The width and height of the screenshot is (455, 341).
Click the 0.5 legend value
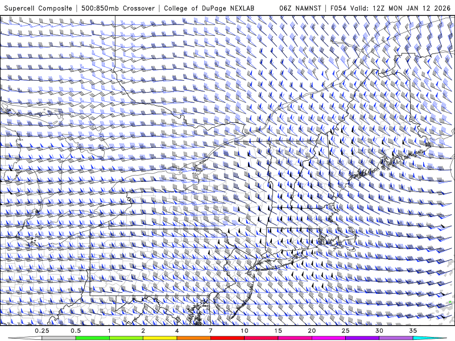tap(76, 331)
